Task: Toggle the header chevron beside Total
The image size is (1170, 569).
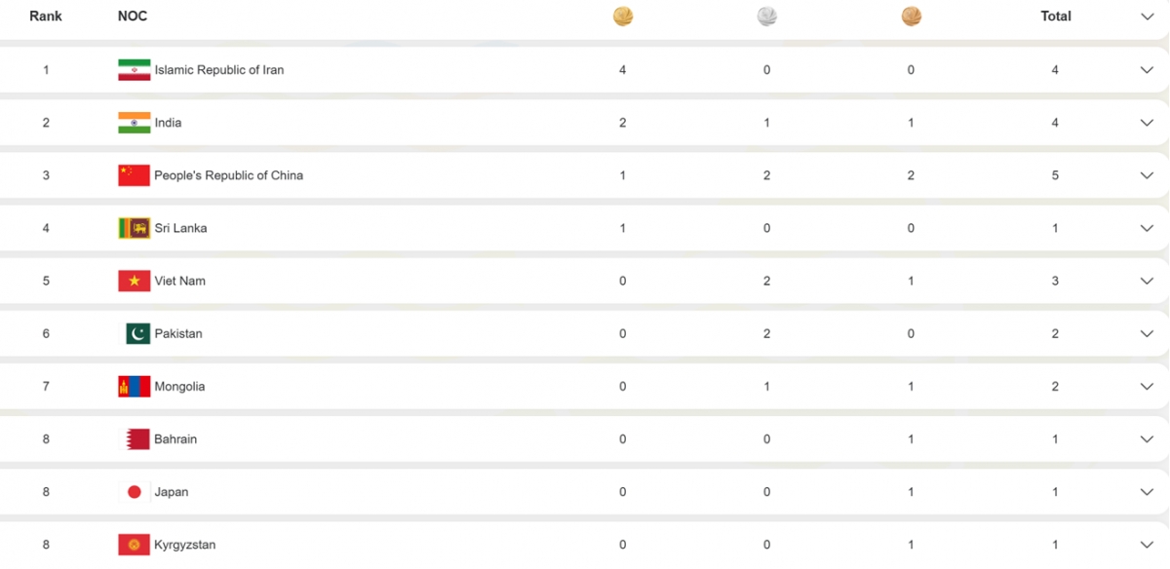Action: coord(1147,17)
